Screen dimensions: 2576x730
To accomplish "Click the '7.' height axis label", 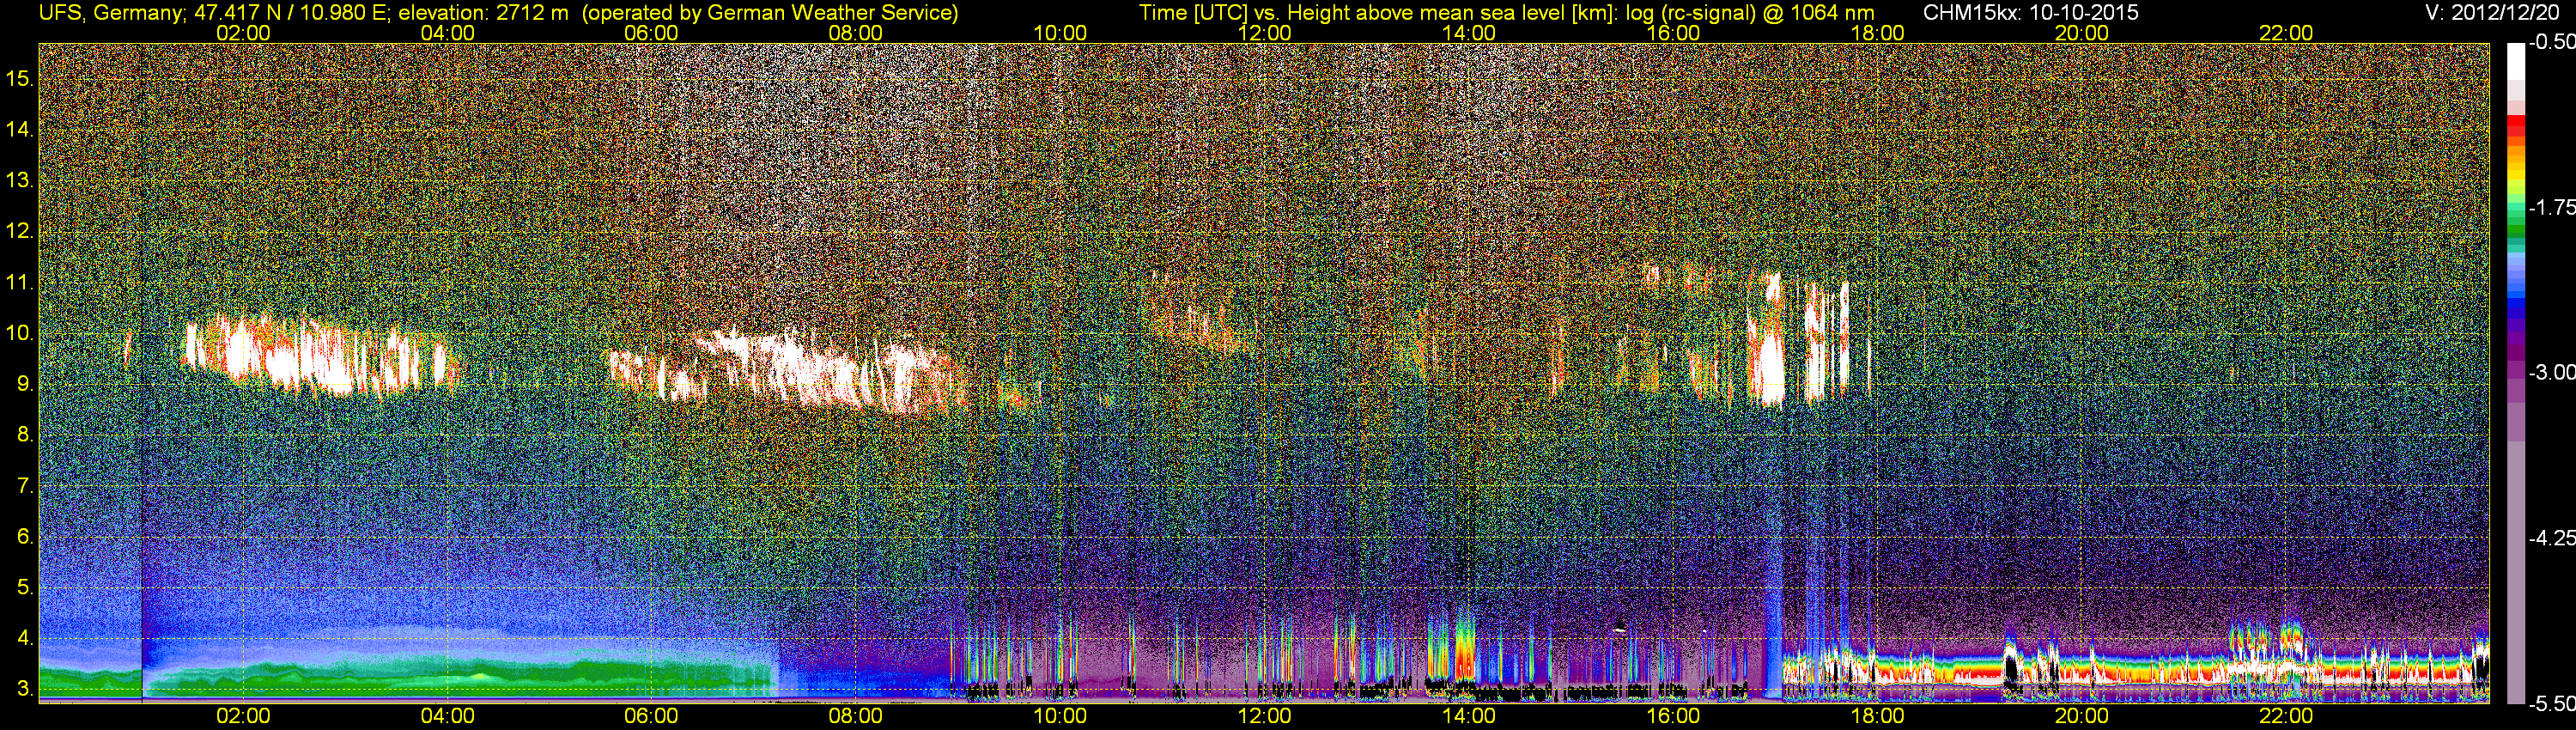I will click(25, 486).
